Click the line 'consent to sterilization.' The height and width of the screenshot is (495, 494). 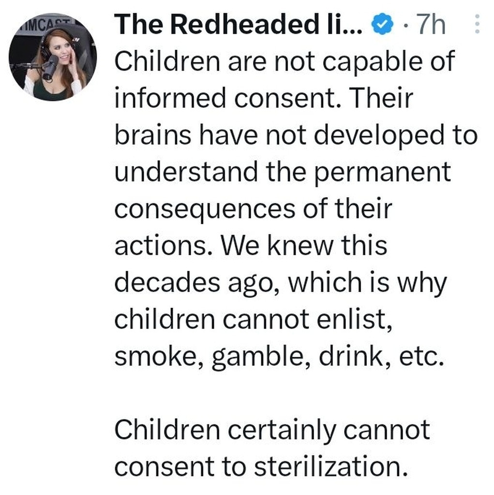pos(261,467)
